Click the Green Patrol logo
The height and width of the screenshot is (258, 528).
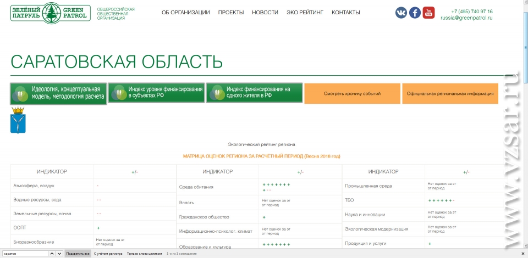tap(51, 13)
